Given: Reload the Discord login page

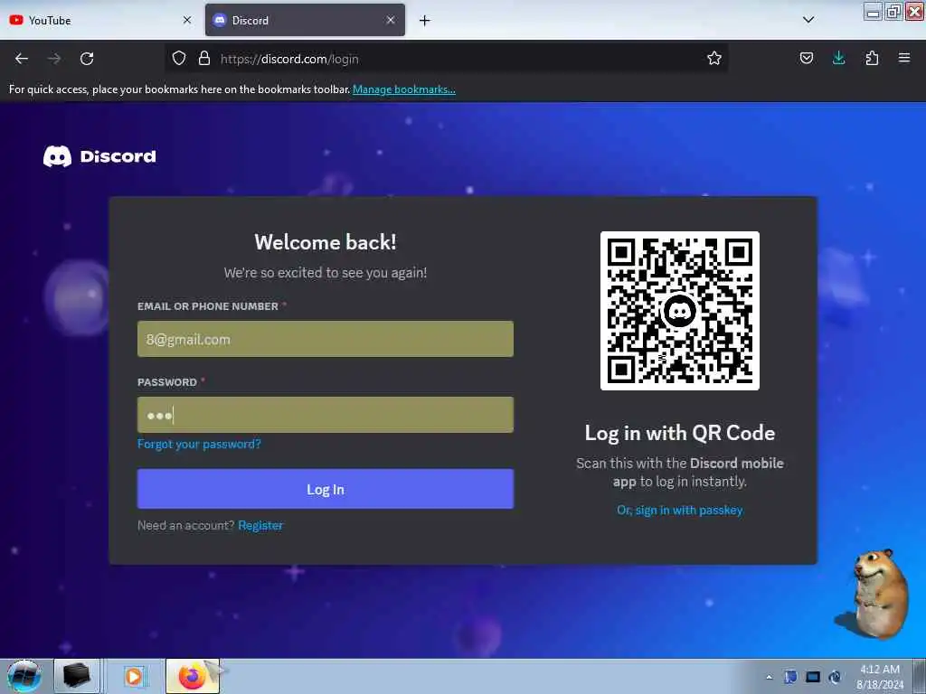Looking at the screenshot, I should pyautogui.click(x=87, y=59).
